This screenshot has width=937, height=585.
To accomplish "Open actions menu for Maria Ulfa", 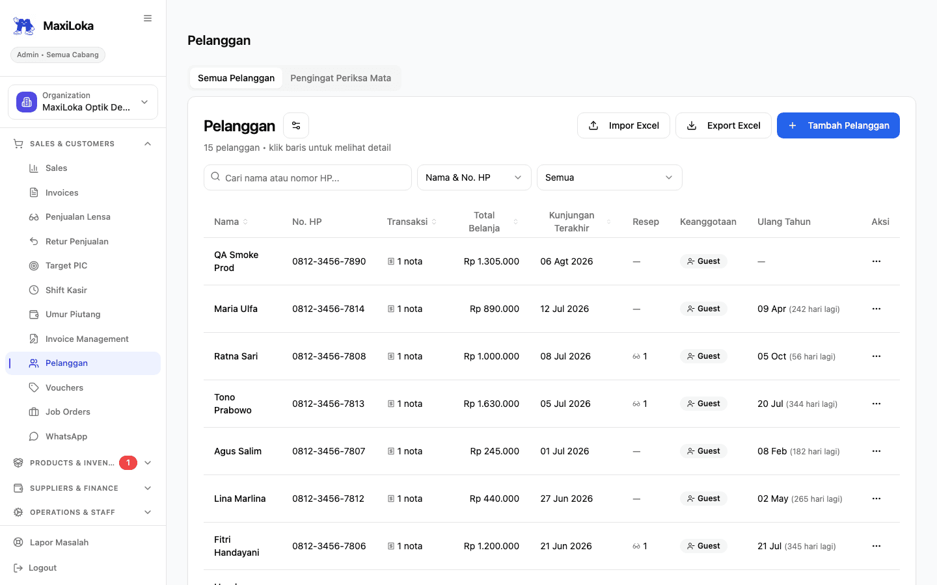I will pyautogui.click(x=876, y=309).
